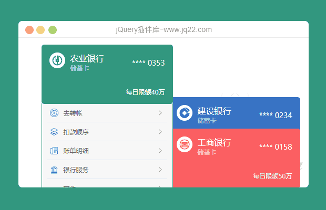This screenshot has width=326, height=210.
Task: Click the bank building icon beside 银行服务
Action: coord(54,170)
